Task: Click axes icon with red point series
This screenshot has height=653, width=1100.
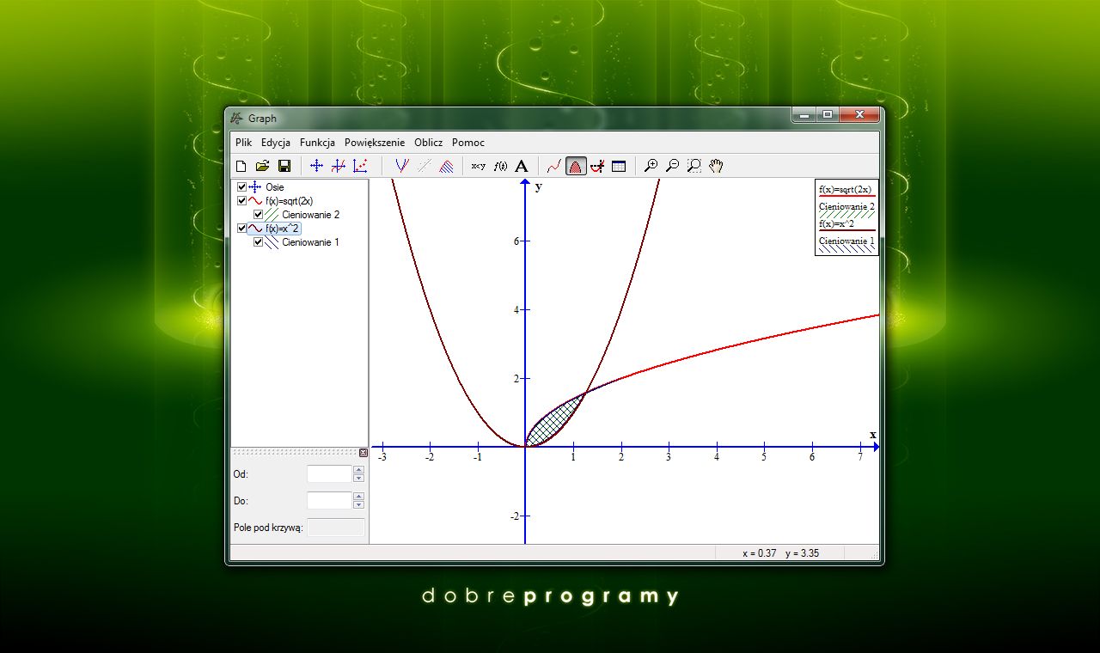Action: pyautogui.click(x=361, y=166)
